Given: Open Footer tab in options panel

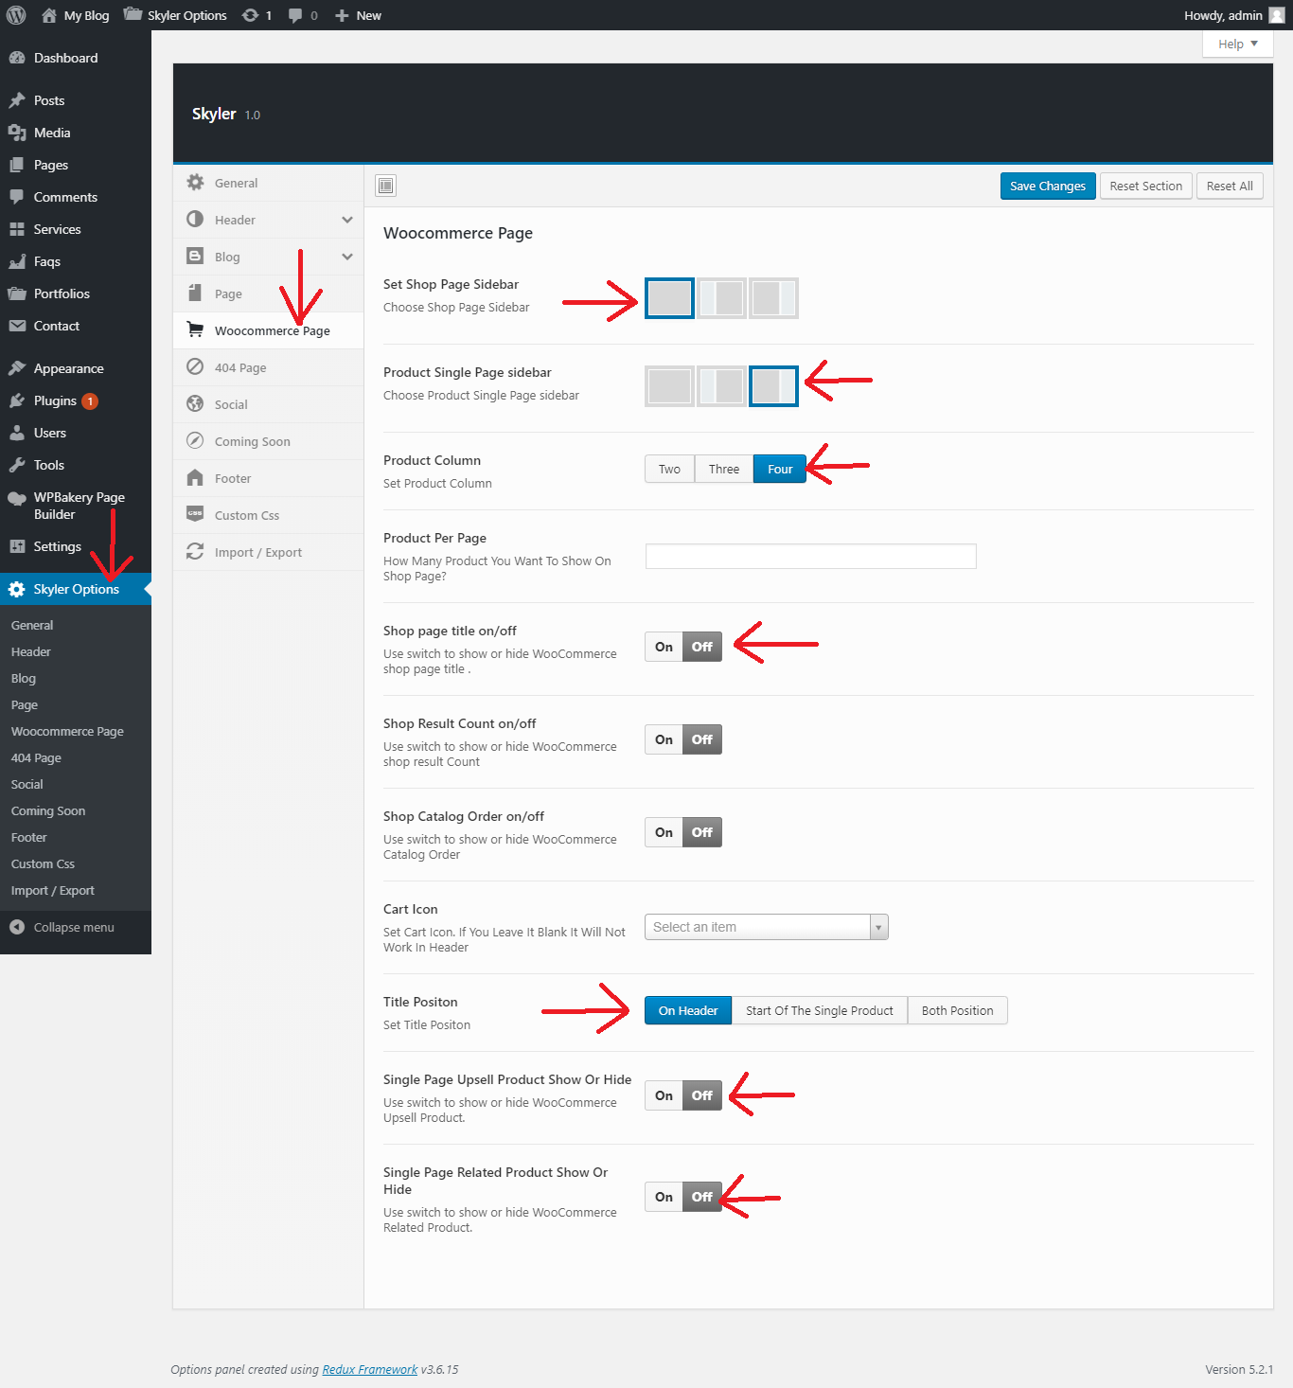Looking at the screenshot, I should click(269, 478).
